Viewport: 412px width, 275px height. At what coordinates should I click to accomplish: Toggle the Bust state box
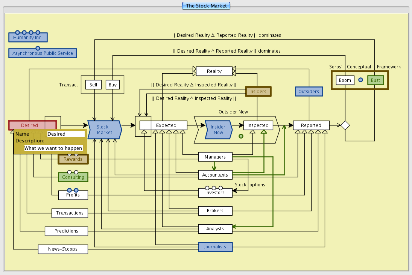click(375, 80)
